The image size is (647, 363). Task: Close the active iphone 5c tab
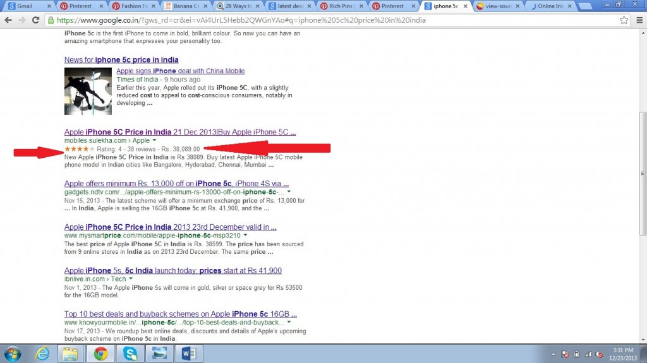(466, 6)
